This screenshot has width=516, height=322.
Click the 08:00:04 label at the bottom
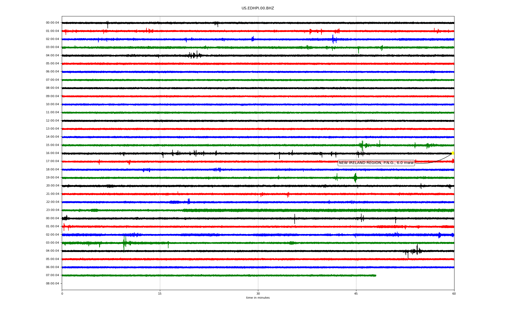point(52,284)
